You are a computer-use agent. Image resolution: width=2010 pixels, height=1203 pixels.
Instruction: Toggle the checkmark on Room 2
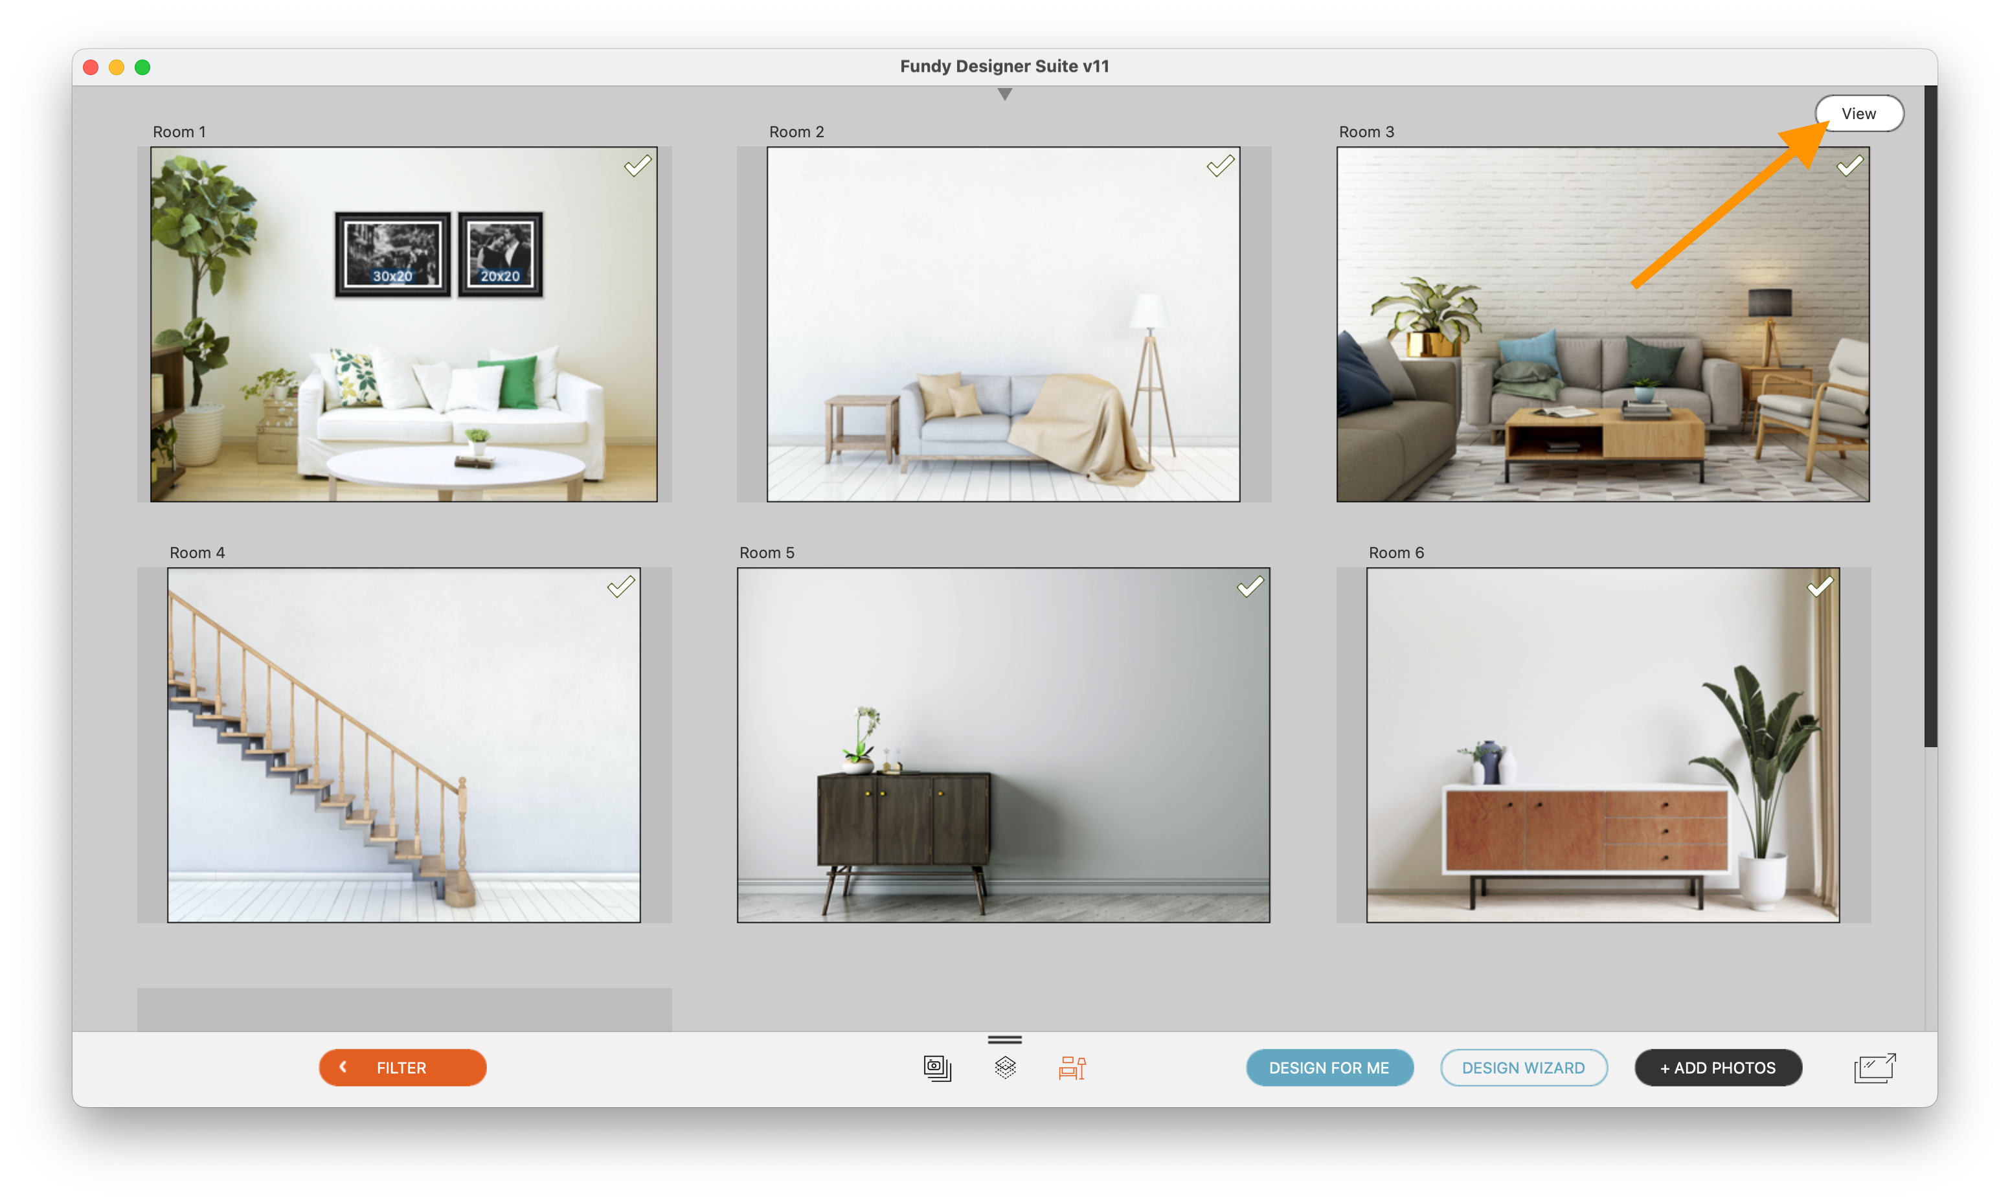(1220, 165)
